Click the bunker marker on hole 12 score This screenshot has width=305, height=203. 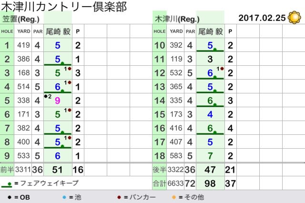[x=222, y=69]
